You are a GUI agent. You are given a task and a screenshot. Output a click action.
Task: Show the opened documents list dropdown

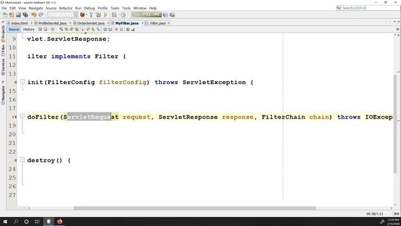(x=394, y=22)
